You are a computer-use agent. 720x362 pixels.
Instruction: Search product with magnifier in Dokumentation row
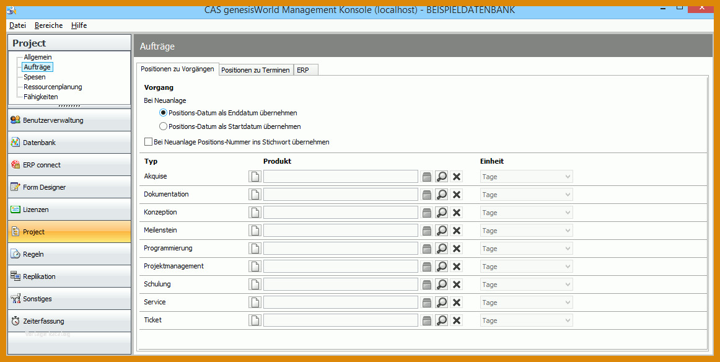[442, 194]
